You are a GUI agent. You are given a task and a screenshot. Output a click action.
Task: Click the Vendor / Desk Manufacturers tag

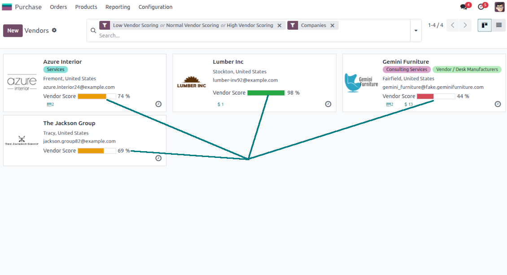pyautogui.click(x=467, y=70)
